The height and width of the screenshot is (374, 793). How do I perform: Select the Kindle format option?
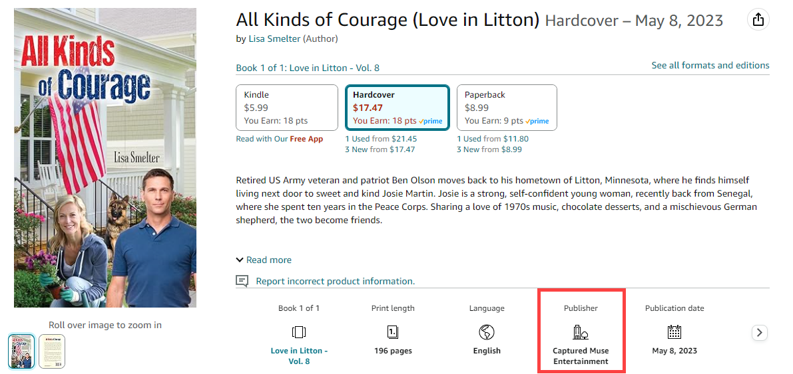click(287, 108)
